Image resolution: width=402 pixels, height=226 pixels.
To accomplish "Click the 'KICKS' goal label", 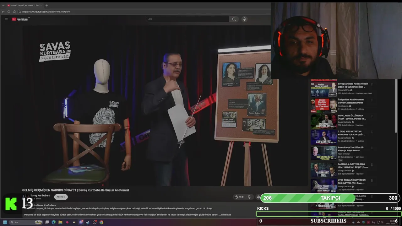I will 263,208.
